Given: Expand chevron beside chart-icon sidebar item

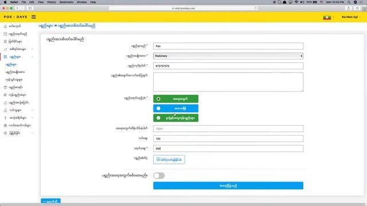Looking at the screenshot, I should point(32,49).
